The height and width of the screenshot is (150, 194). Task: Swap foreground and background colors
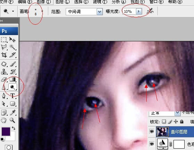tap(14, 128)
